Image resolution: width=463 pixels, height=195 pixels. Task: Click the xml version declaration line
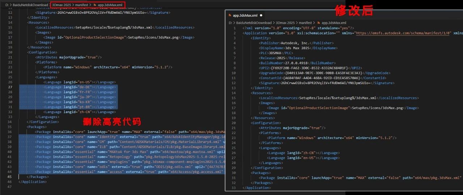click(298, 28)
